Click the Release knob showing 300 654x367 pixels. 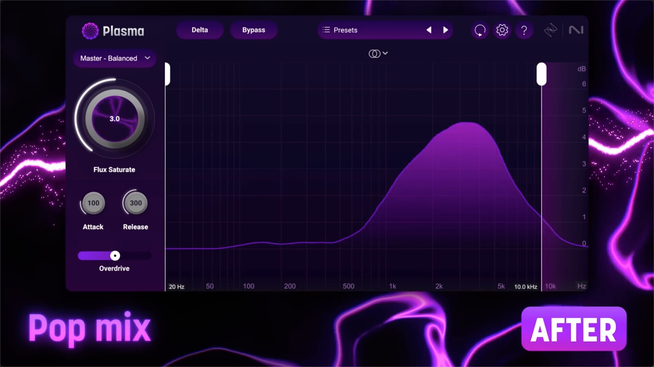[136, 203]
